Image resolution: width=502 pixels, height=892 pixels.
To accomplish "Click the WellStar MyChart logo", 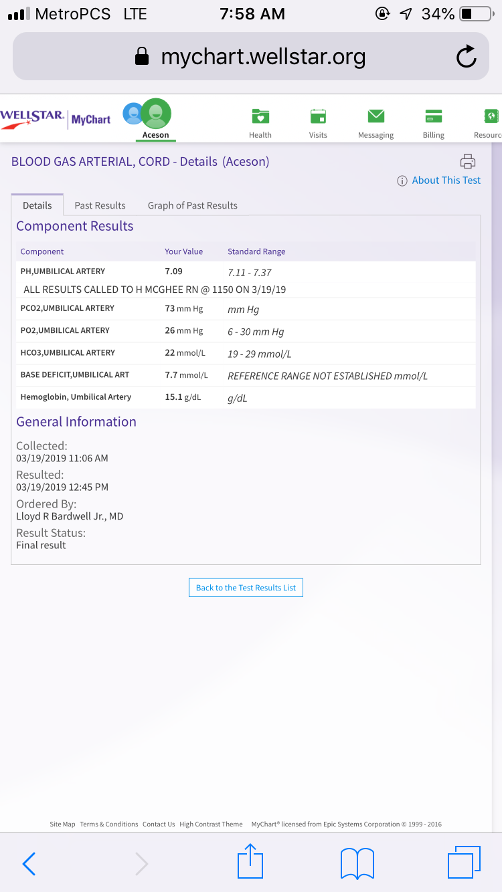I will click(x=56, y=119).
